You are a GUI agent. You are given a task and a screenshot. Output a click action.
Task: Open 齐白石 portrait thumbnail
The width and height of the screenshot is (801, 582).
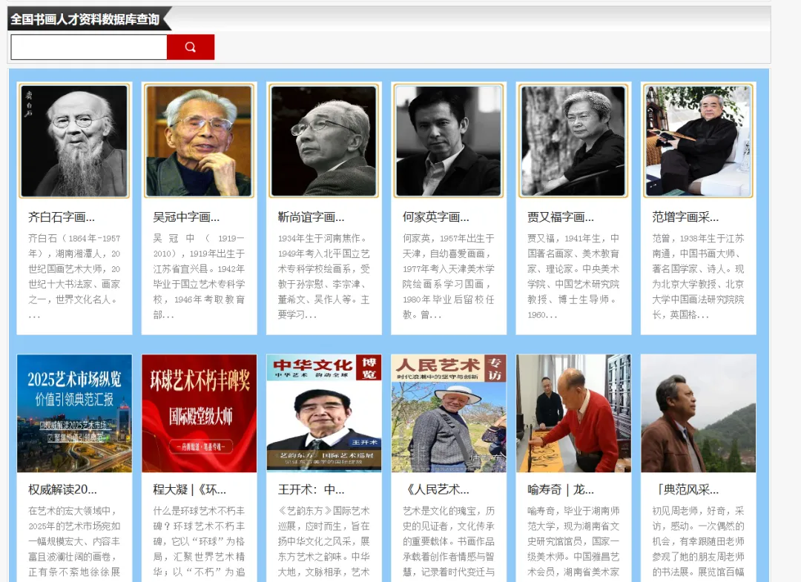tap(74, 141)
